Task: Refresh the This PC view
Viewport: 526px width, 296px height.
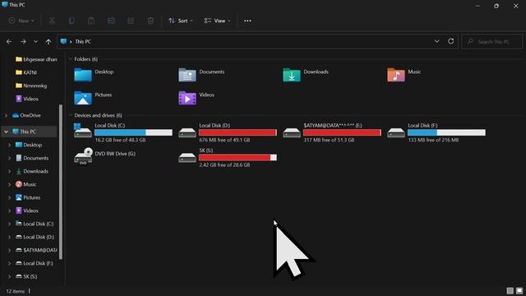Action: pos(451,41)
